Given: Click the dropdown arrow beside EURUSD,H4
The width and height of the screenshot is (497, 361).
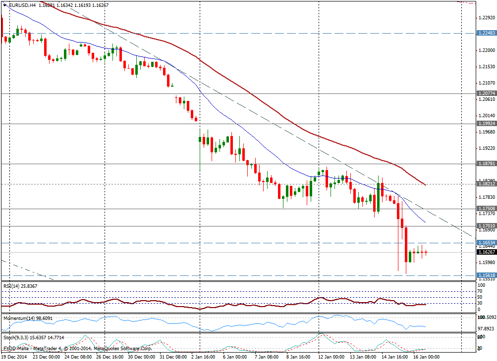Looking at the screenshot, I should tap(4, 5).
